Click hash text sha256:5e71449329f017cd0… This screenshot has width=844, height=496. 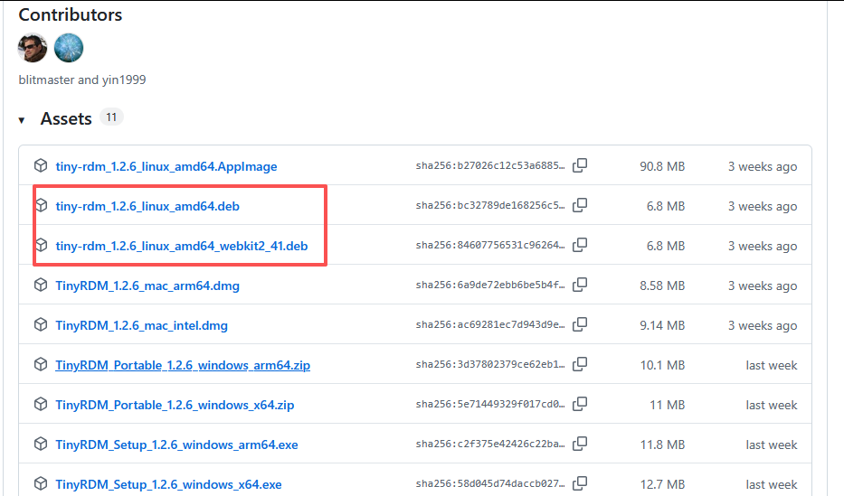(490, 404)
